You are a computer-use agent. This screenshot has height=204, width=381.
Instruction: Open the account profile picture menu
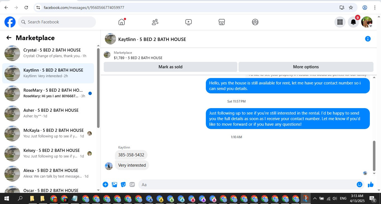(x=367, y=22)
